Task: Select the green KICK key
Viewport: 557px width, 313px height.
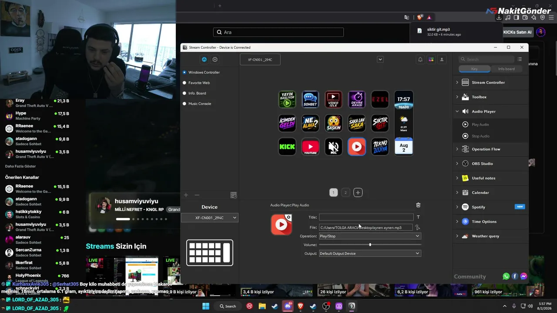Action: (287, 147)
